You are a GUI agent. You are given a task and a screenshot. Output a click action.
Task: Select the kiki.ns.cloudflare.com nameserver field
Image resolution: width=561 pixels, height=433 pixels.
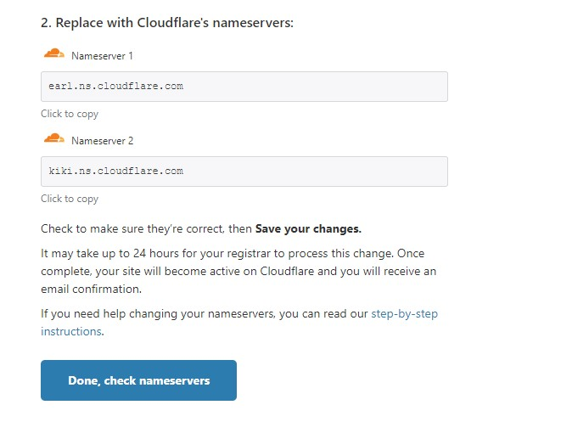244,172
